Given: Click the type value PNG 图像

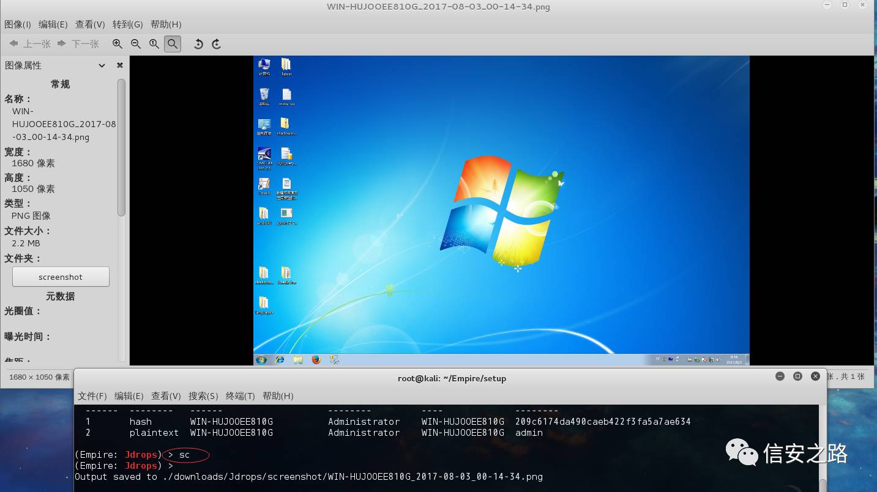Looking at the screenshot, I should click(x=31, y=216).
